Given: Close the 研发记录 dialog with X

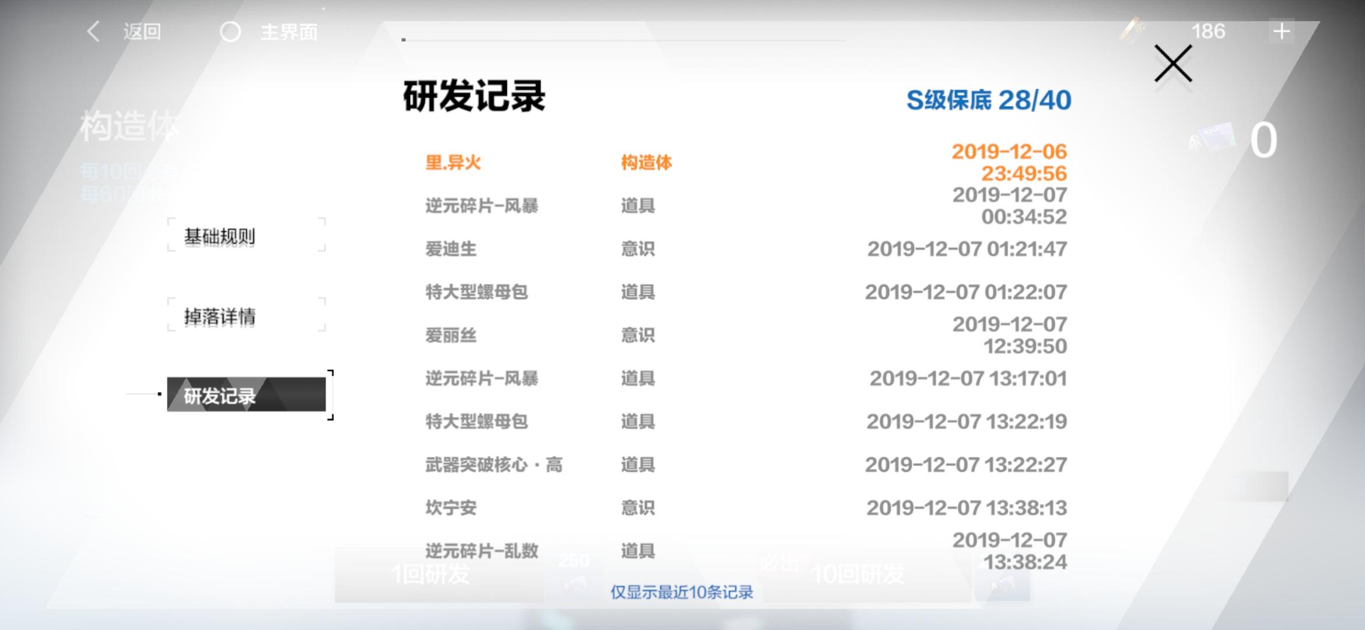Looking at the screenshot, I should (x=1173, y=64).
